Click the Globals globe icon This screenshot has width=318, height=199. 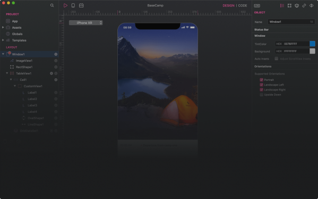(8, 34)
